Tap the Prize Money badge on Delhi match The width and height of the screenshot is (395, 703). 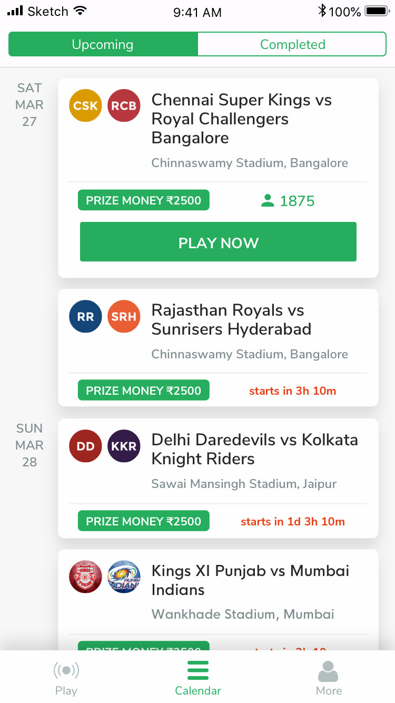click(143, 521)
